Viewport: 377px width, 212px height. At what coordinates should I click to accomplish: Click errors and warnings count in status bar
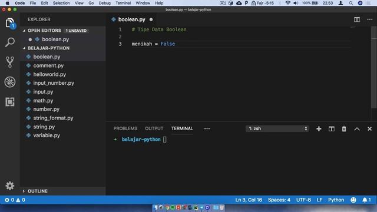click(x=15, y=200)
